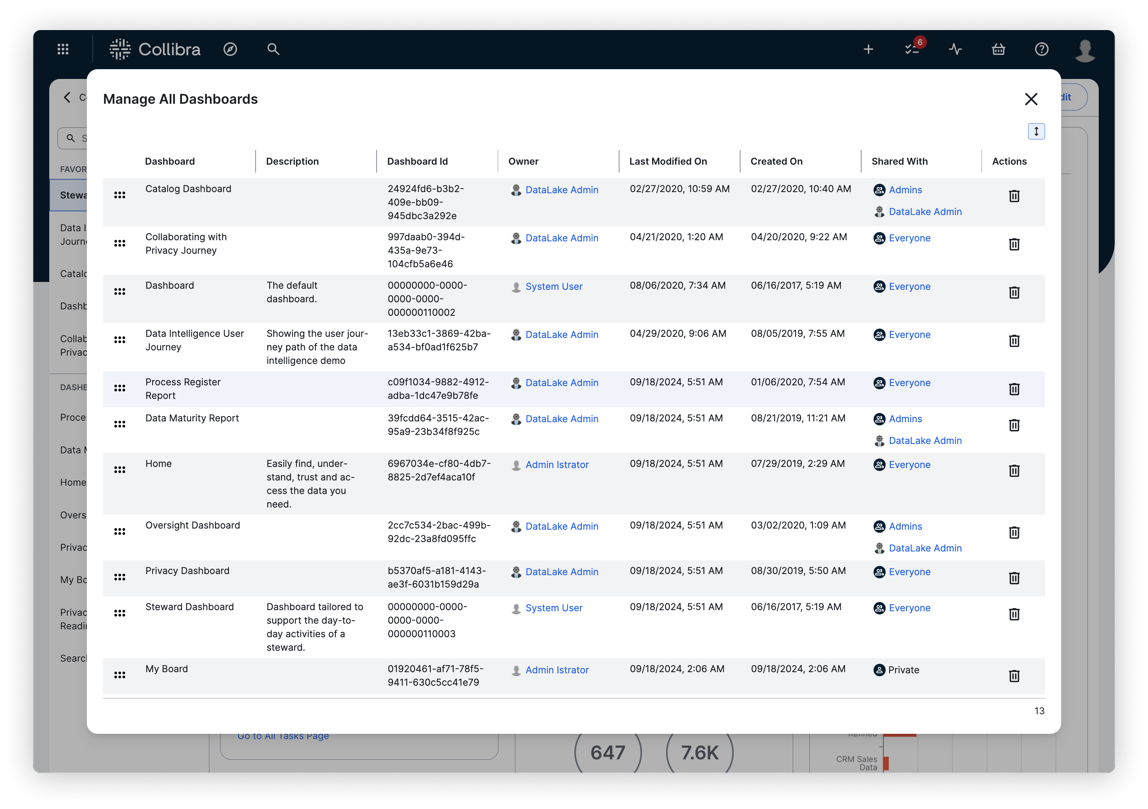This screenshot has height=809, width=1148.
Task: Click the total count 13
Action: click(x=1039, y=711)
